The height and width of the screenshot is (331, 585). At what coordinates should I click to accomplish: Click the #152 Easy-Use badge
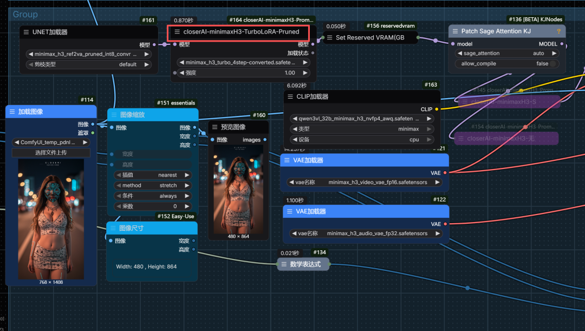[x=175, y=217]
